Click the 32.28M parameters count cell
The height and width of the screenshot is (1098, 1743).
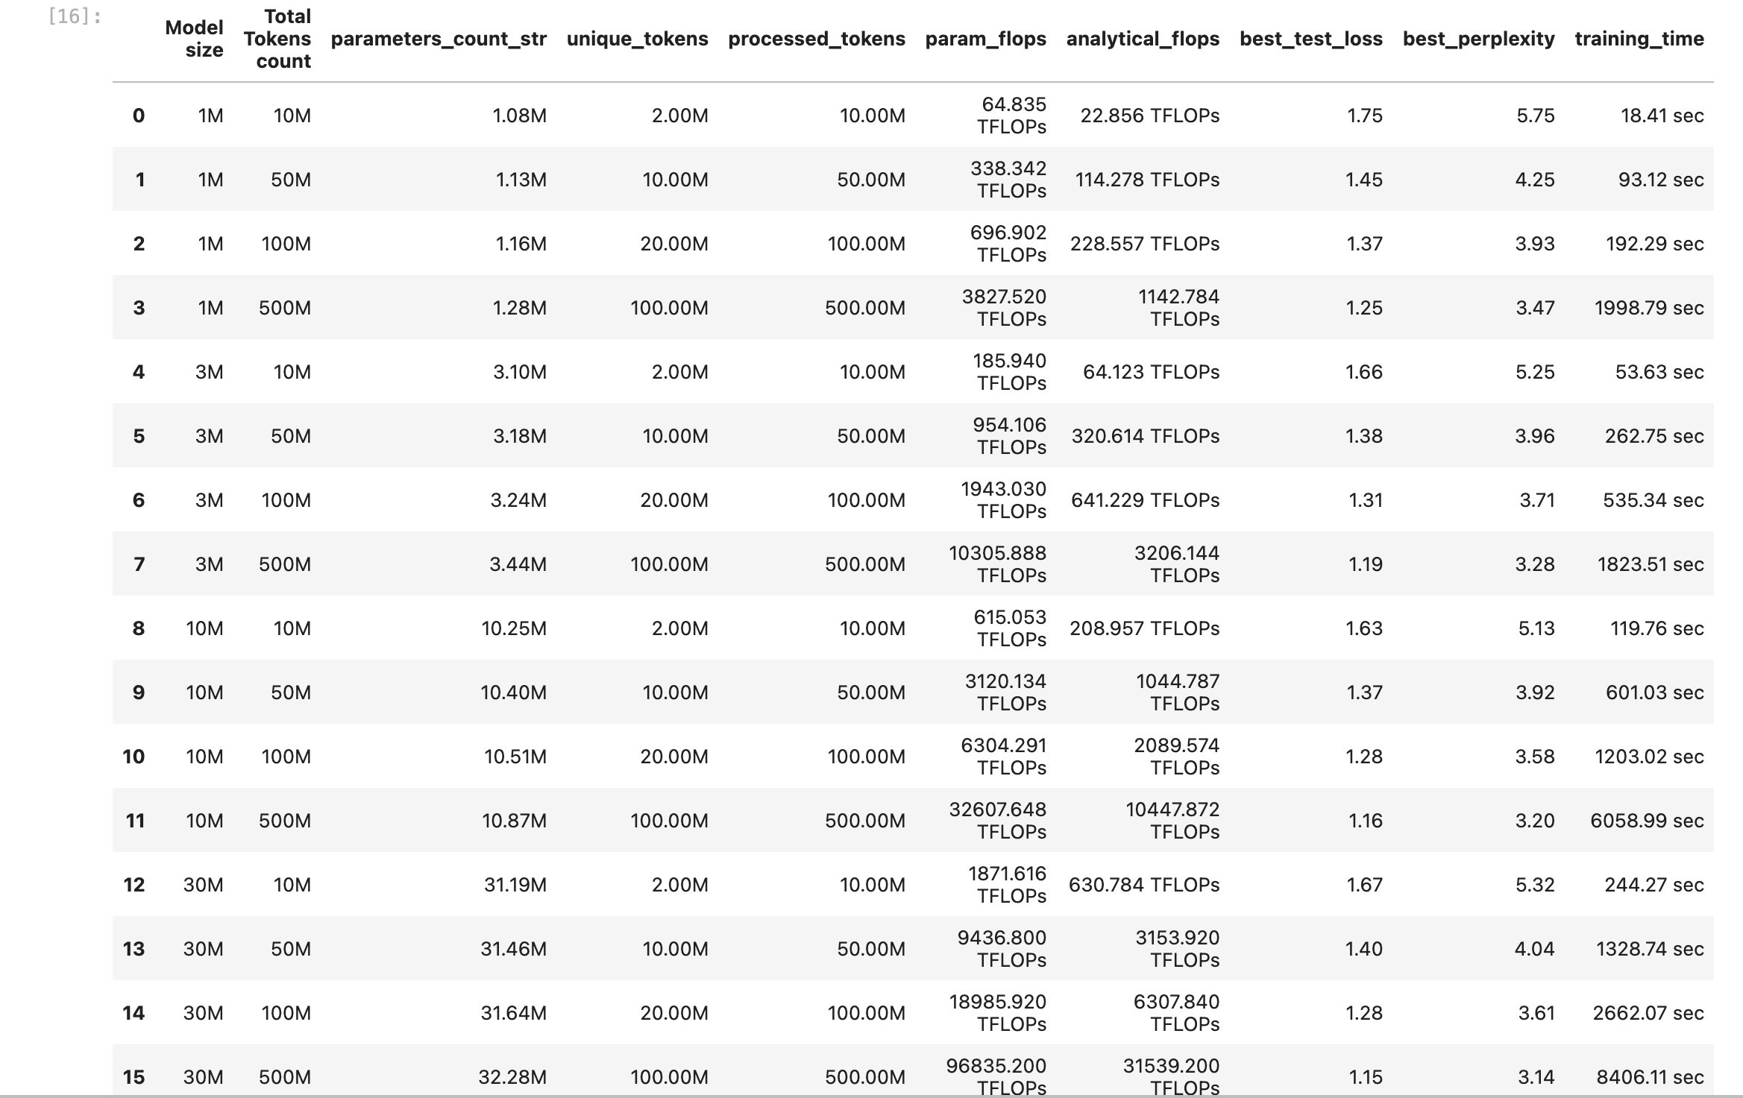tap(512, 1077)
